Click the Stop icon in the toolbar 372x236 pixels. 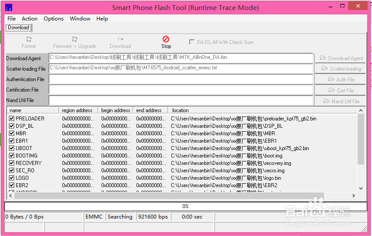(x=166, y=39)
